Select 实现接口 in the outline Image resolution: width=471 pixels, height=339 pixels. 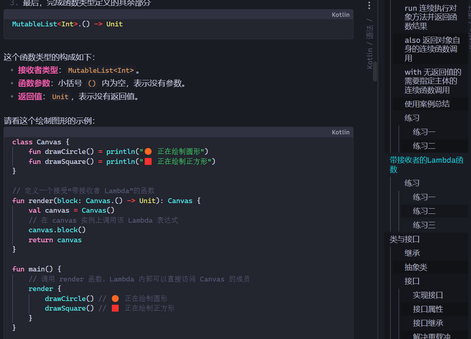point(428,295)
